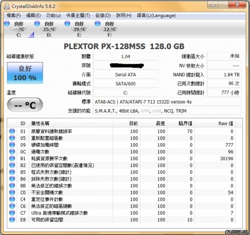
Task: Open the 磁碟(D) menu
Action: pos(103,16)
